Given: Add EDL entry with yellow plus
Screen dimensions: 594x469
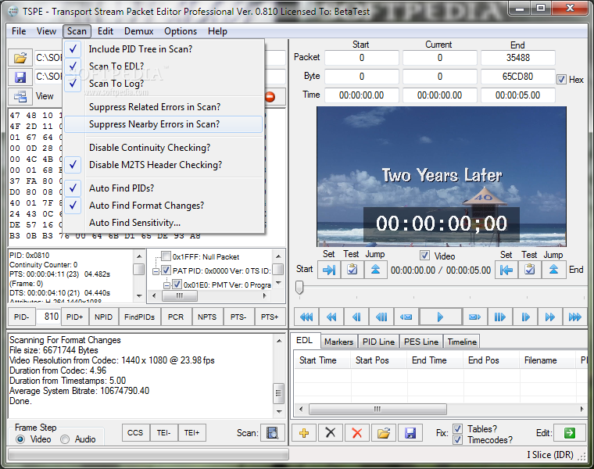Looking at the screenshot, I should (x=304, y=432).
